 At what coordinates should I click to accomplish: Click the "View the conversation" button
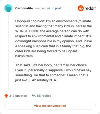point(50,106)
